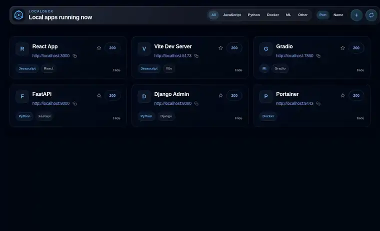Click the F avatar of FastAPI

click(x=22, y=96)
